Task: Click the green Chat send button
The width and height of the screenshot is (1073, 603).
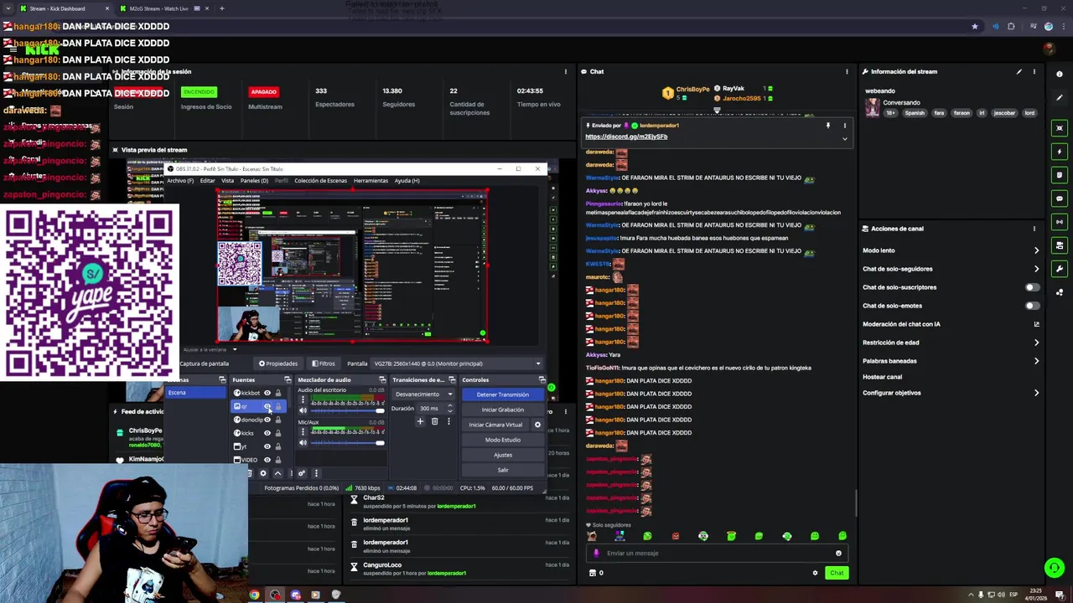Action: tap(837, 573)
